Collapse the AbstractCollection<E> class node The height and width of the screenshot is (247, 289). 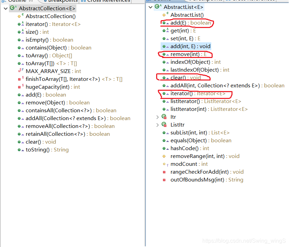[x=5, y=9]
